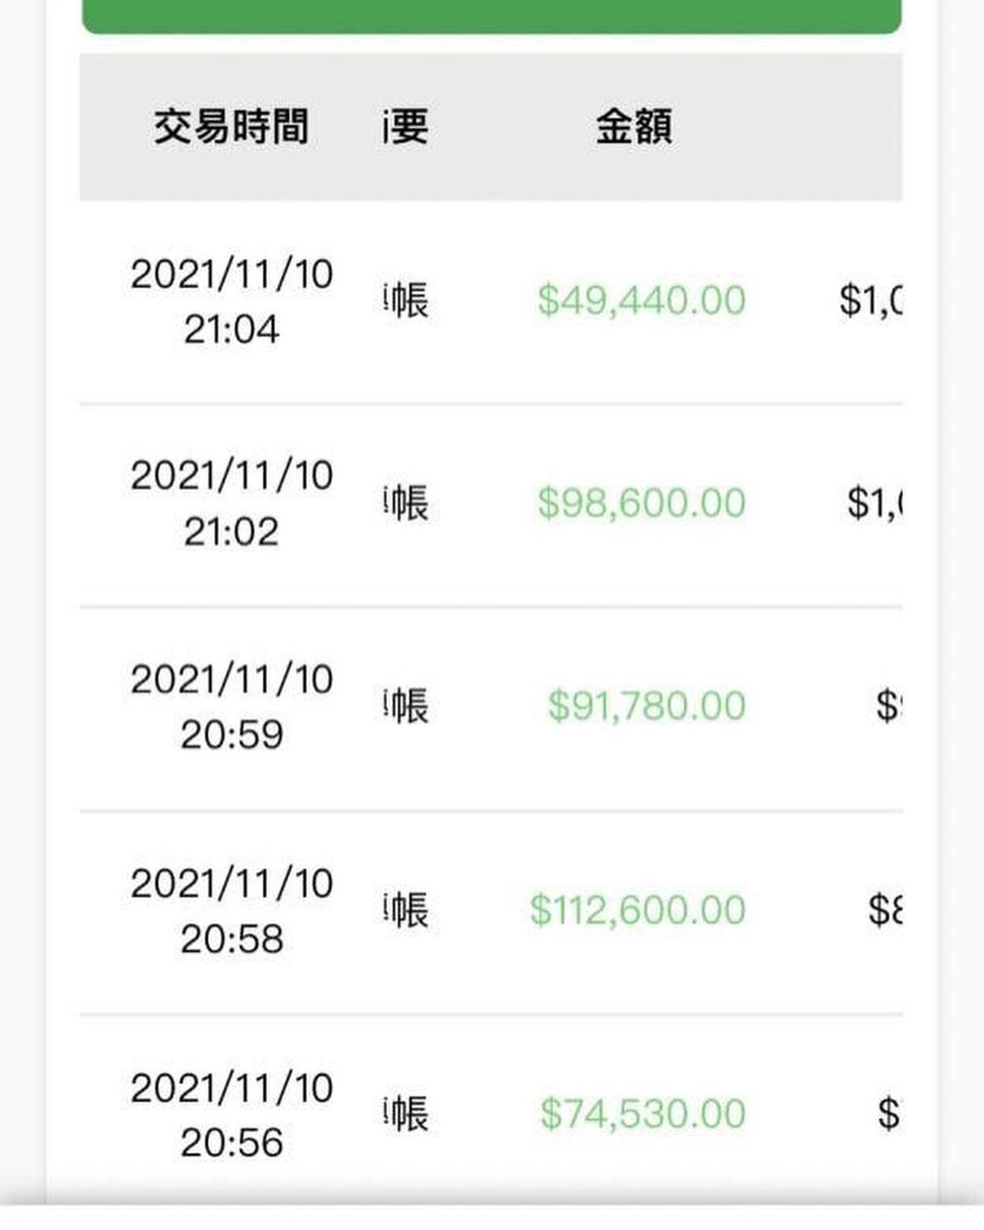Click the $91,780.00 amount
The image size is (984, 1230).
click(646, 706)
